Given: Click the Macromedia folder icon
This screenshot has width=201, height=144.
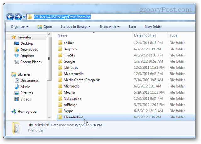Looking at the screenshot, I should click(60, 73).
